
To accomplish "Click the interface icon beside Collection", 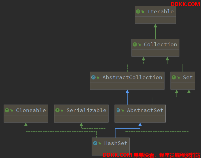I will (x=135, y=44).
